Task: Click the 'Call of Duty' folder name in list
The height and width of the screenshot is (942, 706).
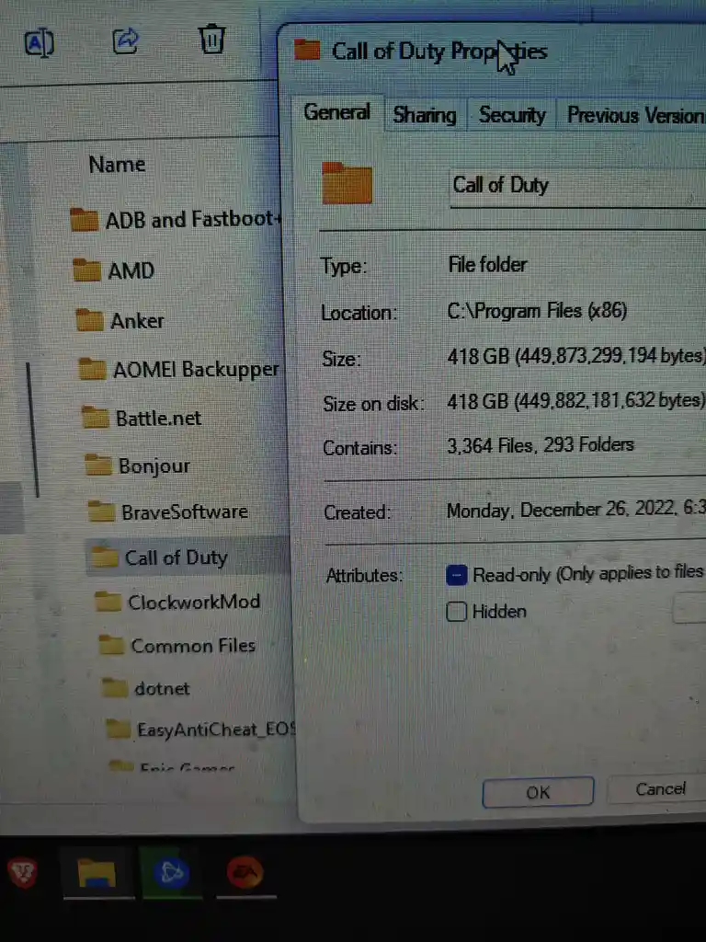Action: [x=176, y=558]
